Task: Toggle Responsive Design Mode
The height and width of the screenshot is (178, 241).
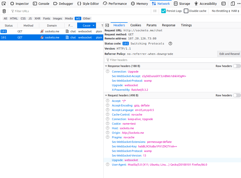Action: [x=232, y=3]
